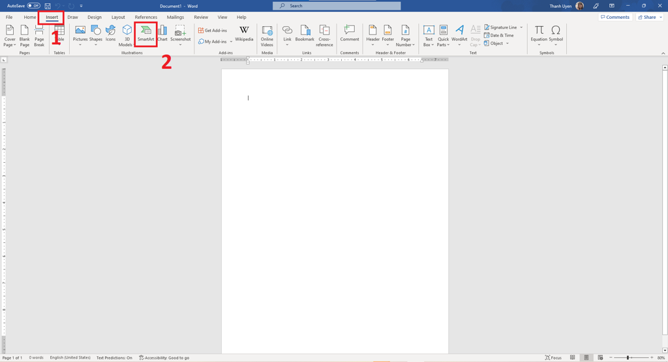Viewport: 668px width, 362px height.
Task: Click the Search box in title bar
Action: [337, 6]
